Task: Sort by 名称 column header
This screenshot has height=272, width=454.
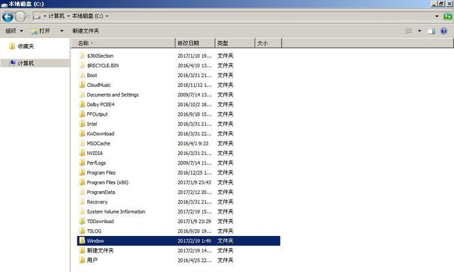Action: point(123,43)
